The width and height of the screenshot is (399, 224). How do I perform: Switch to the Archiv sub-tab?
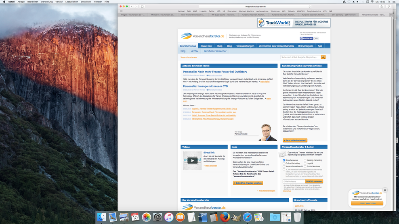(194, 51)
